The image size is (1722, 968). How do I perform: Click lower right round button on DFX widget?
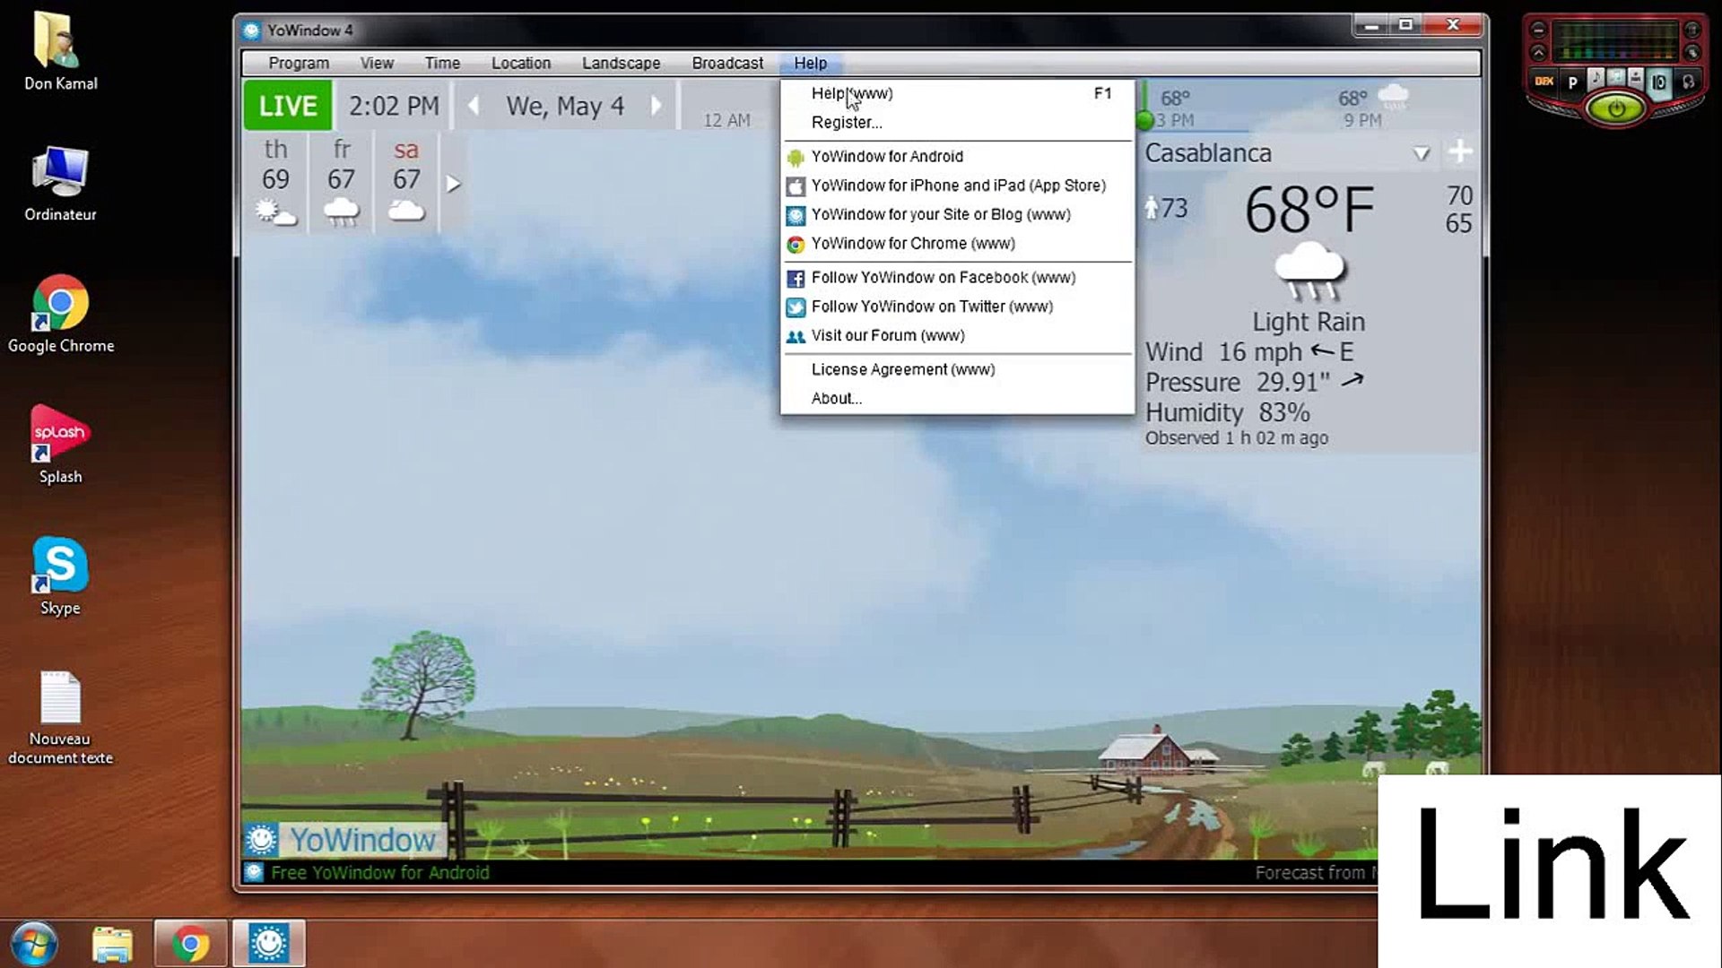click(1692, 53)
